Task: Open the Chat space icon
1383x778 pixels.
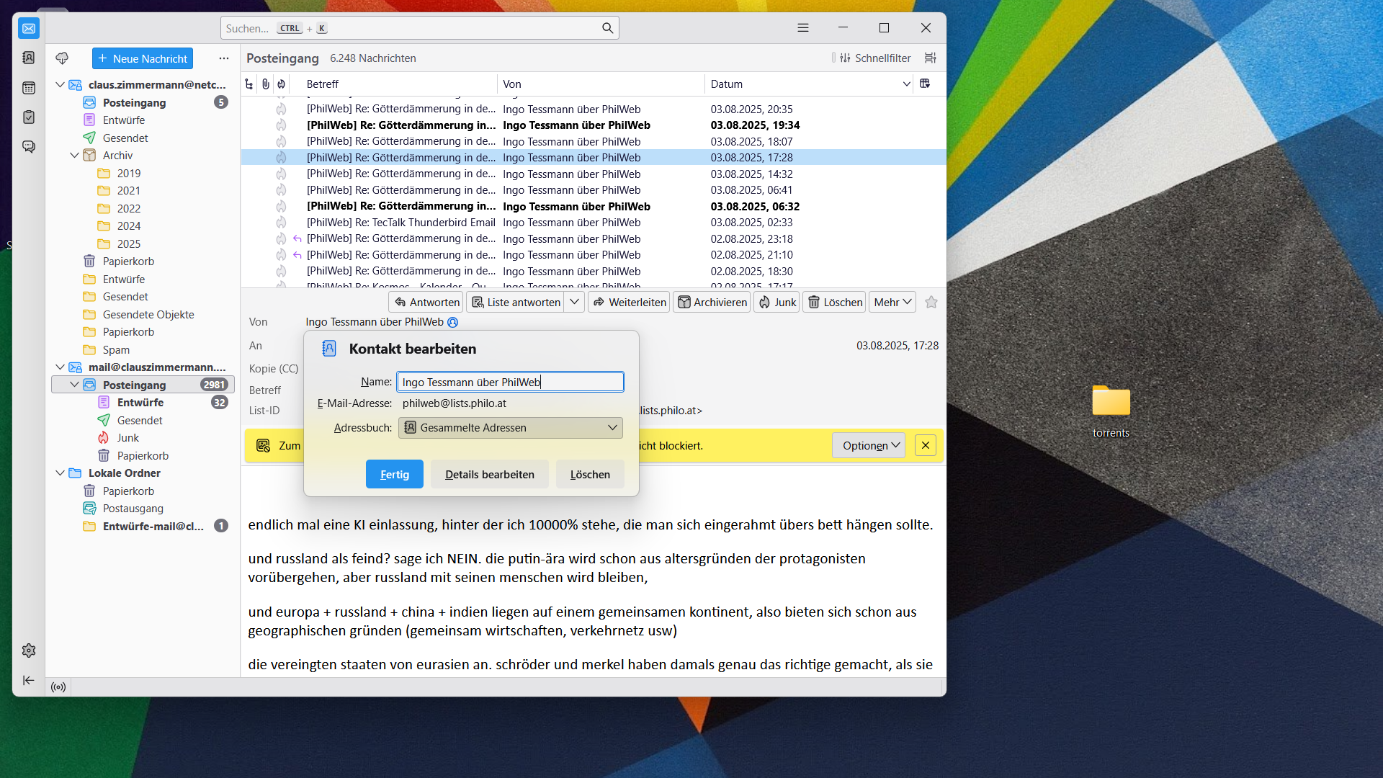Action: click(x=29, y=147)
